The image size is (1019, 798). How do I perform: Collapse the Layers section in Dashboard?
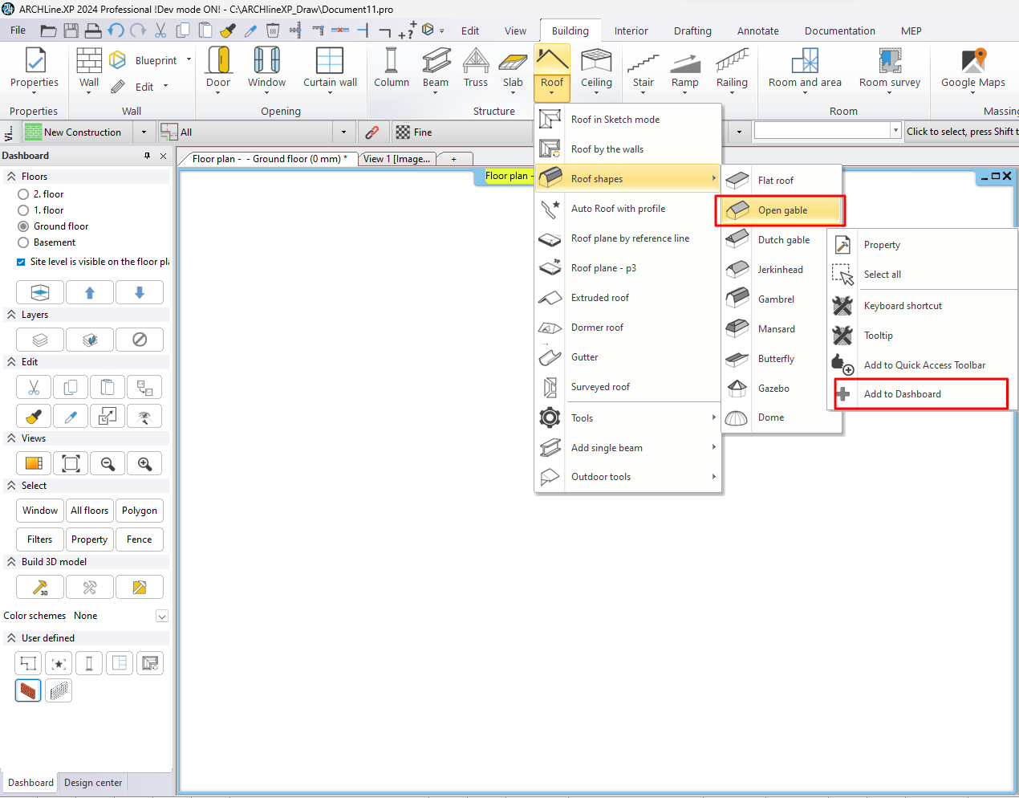click(11, 315)
